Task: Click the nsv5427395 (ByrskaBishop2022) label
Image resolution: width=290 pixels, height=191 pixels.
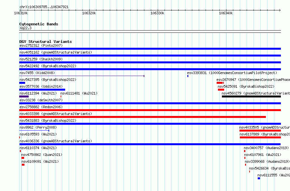Action: (x=48, y=80)
